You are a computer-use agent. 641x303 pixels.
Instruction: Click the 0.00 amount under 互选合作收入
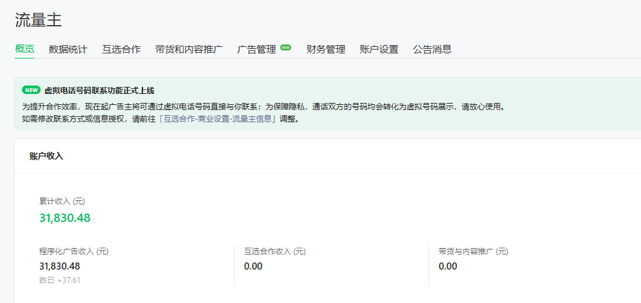(253, 266)
